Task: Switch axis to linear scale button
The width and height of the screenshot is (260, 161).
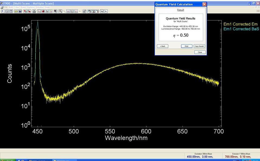Action: 106,11
